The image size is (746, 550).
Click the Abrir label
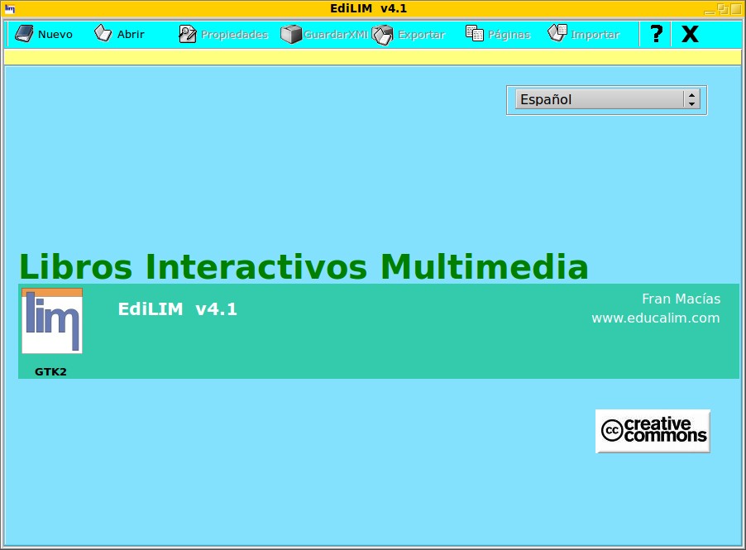coord(131,34)
